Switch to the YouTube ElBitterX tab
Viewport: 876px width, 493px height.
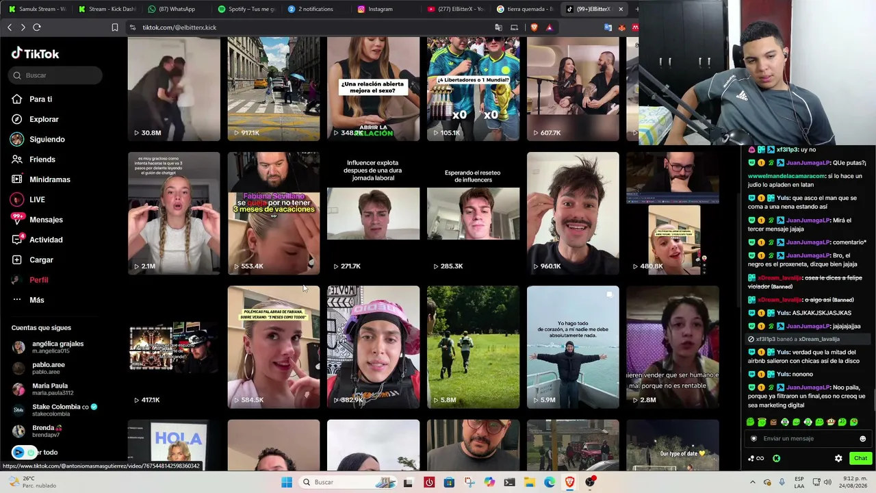(456, 9)
